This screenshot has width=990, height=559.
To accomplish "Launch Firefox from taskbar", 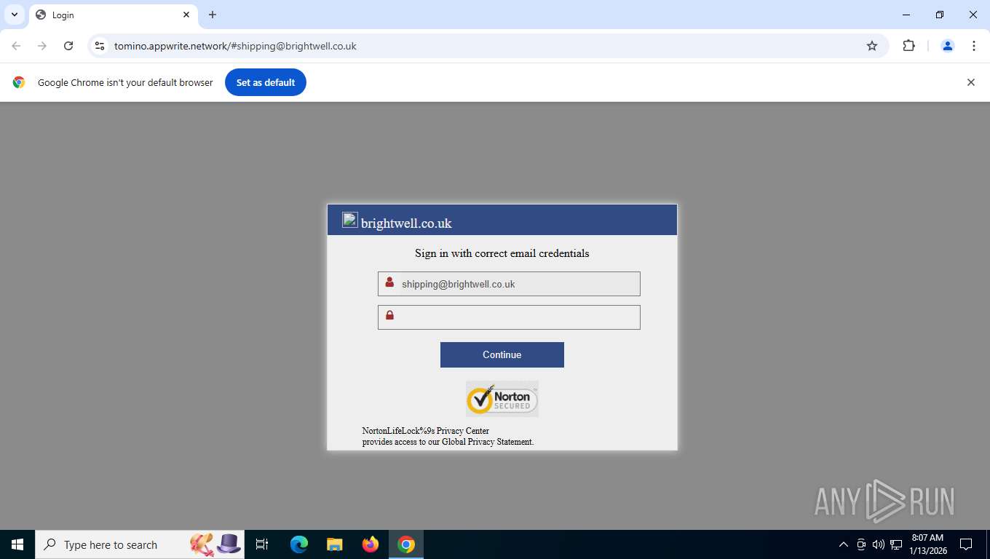I will click(x=371, y=544).
